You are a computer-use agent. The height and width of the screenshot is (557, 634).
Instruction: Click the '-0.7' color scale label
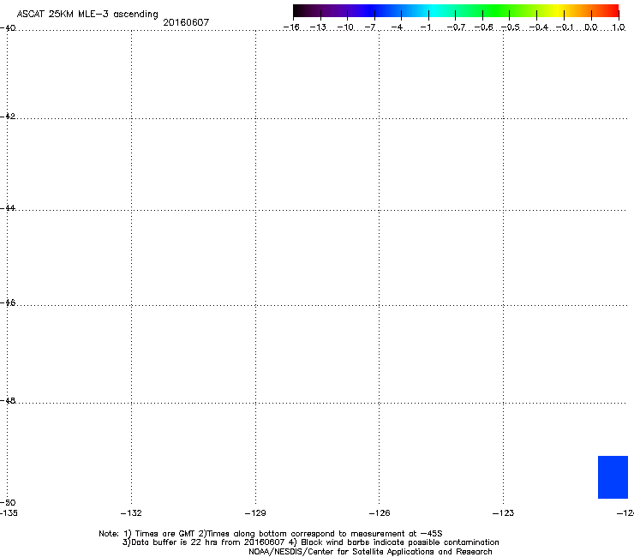point(456,27)
